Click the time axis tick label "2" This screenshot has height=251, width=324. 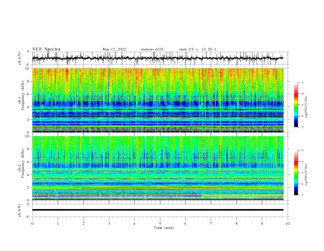click(x=83, y=224)
